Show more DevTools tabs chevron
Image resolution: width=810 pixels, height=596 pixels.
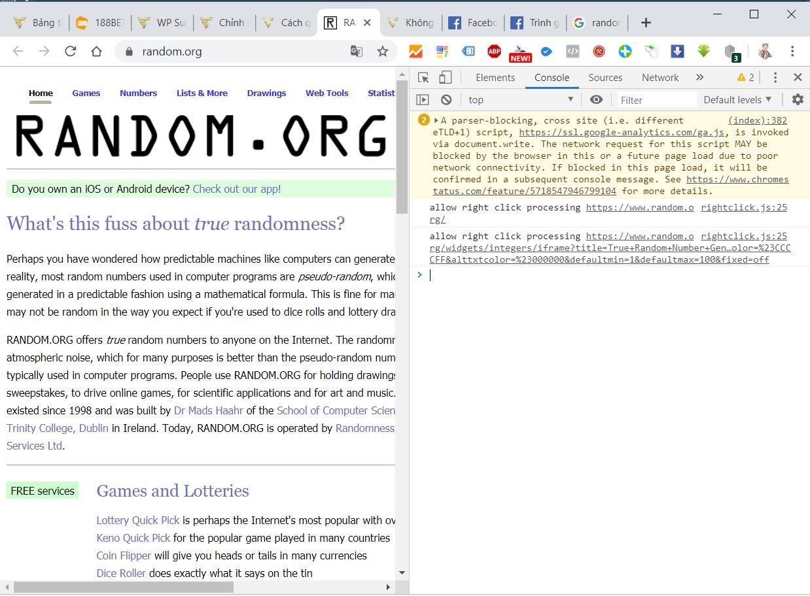tap(699, 78)
